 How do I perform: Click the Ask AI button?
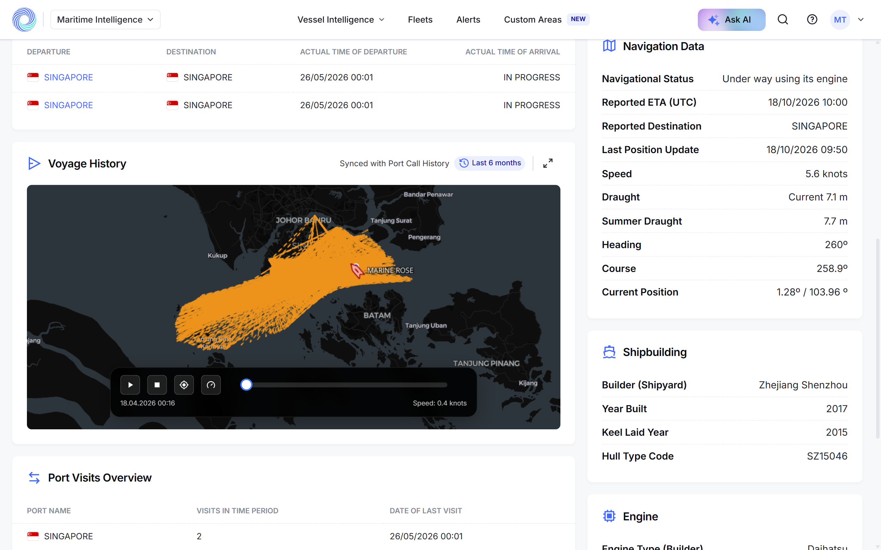point(731,20)
